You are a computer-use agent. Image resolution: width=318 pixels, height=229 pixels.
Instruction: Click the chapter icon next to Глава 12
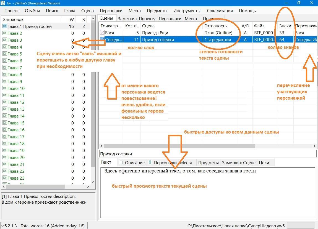(x=4, y=102)
